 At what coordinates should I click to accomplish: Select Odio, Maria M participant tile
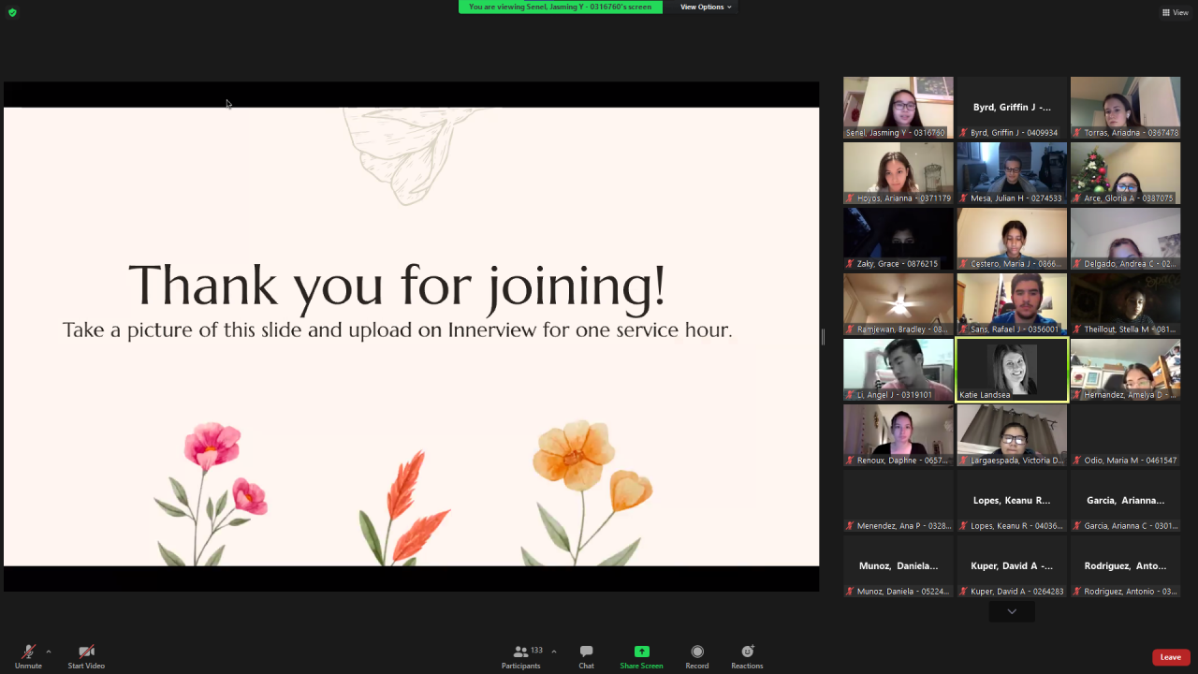tap(1125, 435)
